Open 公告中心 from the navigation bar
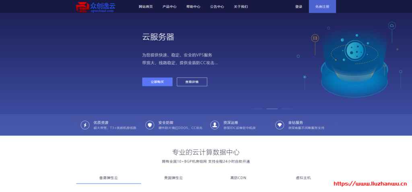412x192 pixels. (217, 7)
